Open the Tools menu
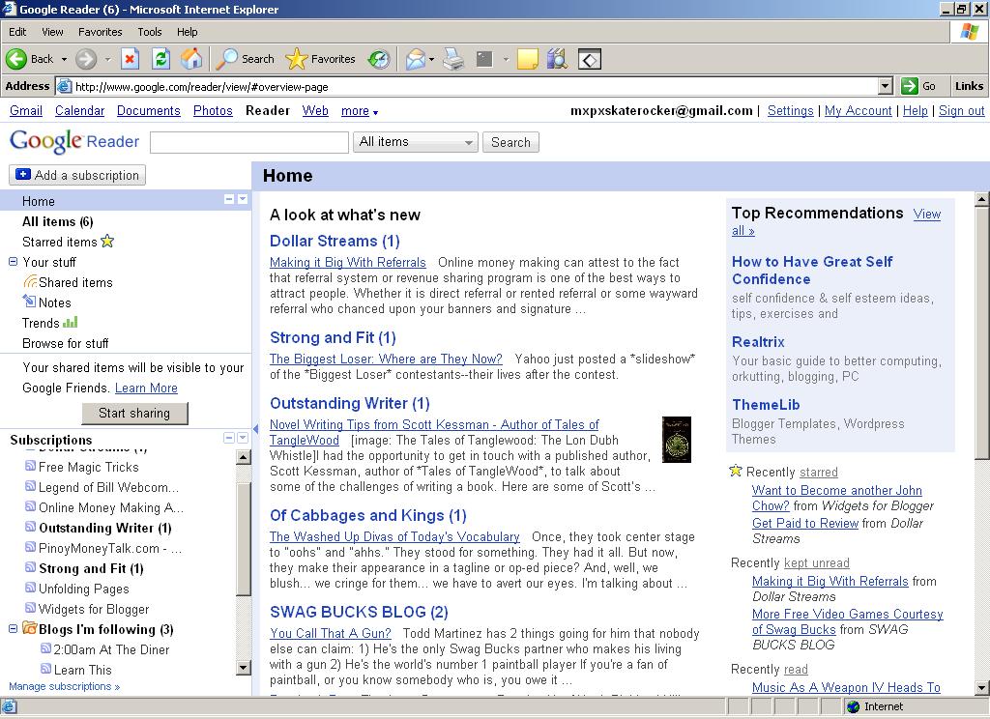 [150, 32]
